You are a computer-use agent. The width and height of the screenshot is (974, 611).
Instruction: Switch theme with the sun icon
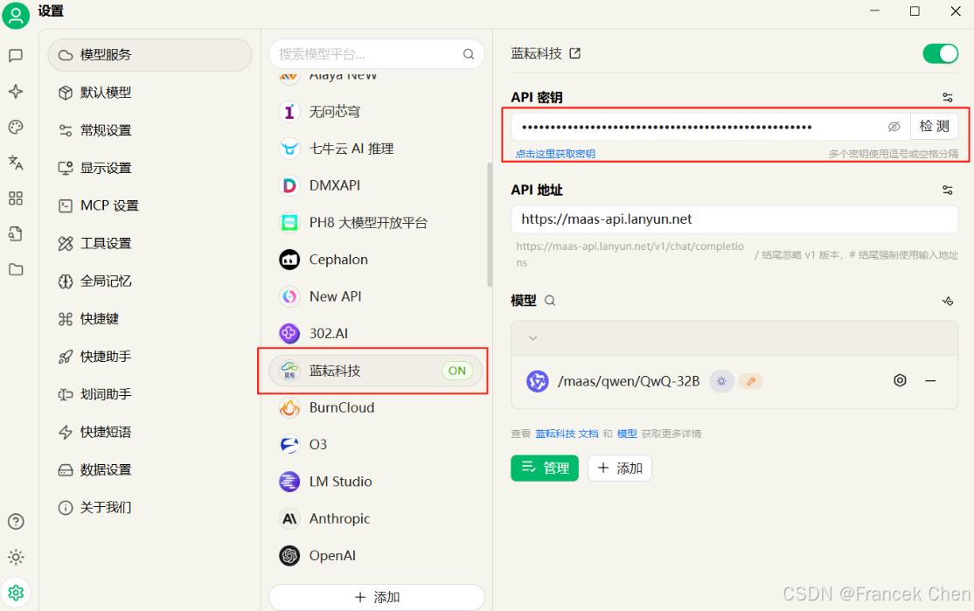pyautogui.click(x=16, y=557)
